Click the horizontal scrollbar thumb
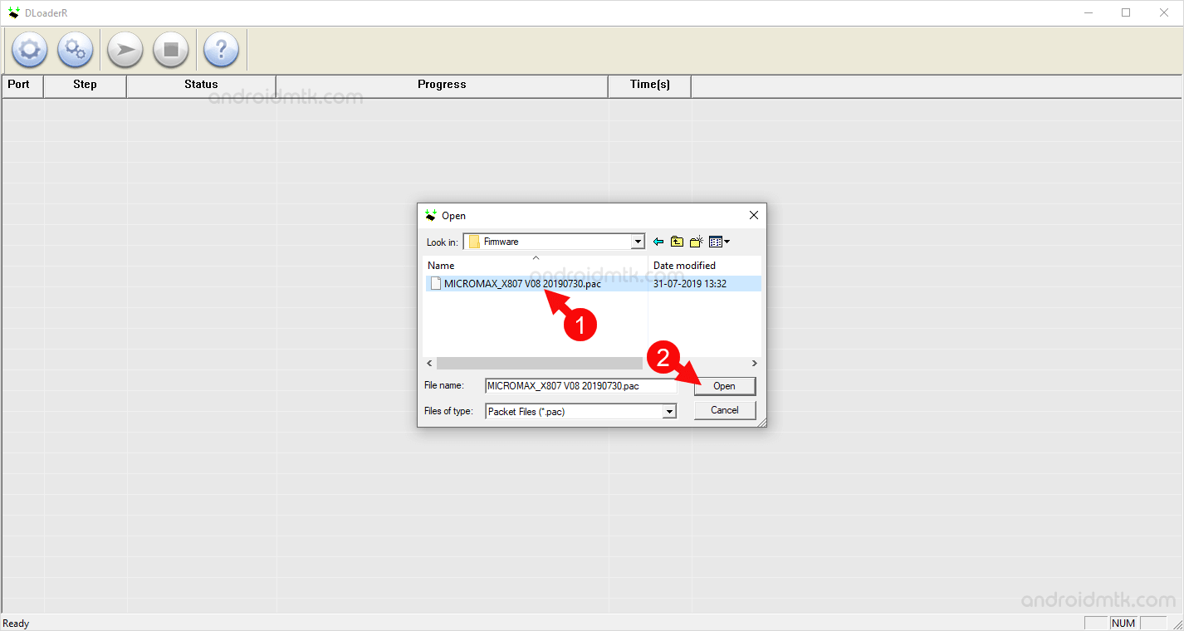1184x631 pixels. click(540, 364)
